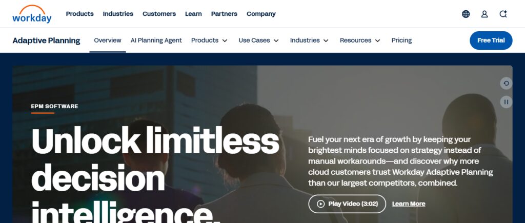Expand the Resources dropdown

pyautogui.click(x=360, y=40)
